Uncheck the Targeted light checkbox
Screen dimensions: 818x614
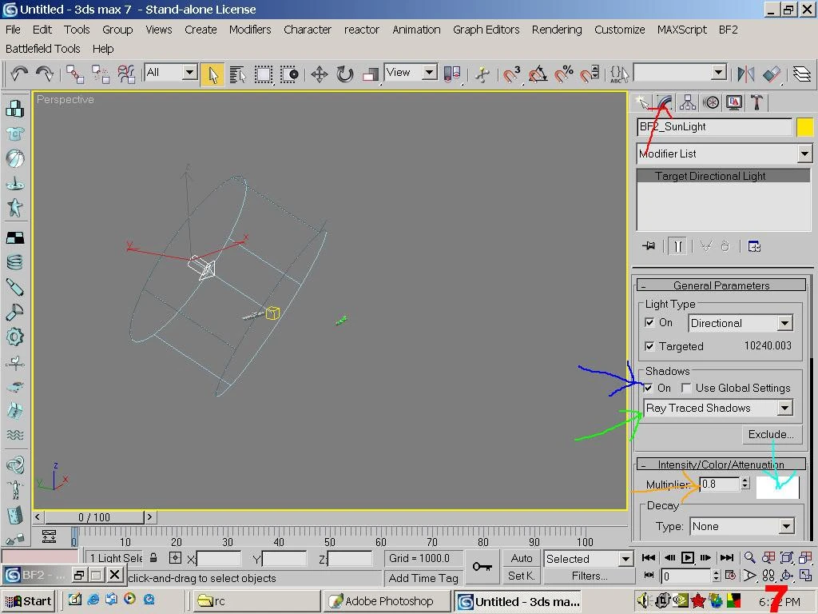pos(649,346)
